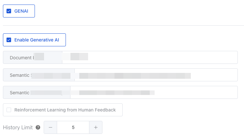This screenshot has height=140, width=244.
Task: Untick the Enable Generative AI checkbox
Action: tap(9, 40)
